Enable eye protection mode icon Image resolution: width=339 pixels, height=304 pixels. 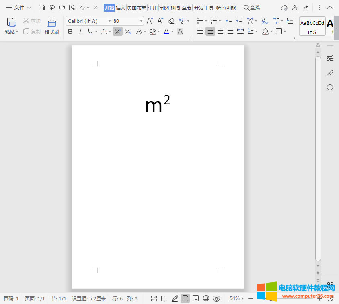[217, 298]
